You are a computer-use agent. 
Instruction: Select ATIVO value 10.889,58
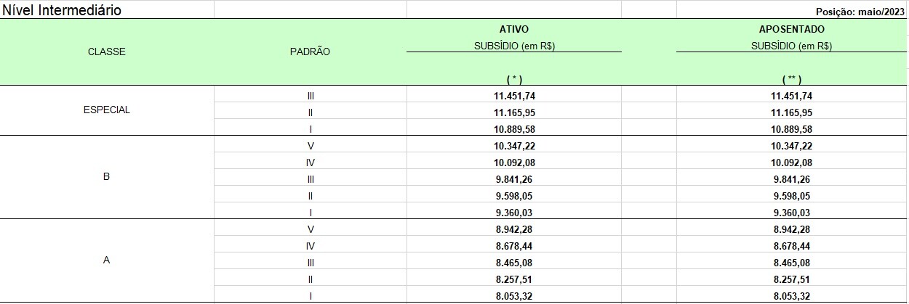click(514, 128)
